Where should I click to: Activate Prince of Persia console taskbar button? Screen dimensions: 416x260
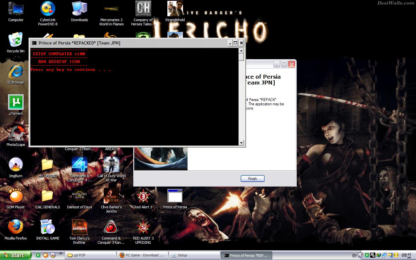[x=247, y=255]
